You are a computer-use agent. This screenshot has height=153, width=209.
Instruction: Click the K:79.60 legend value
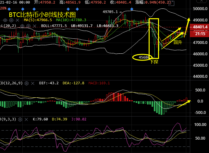(x=40, y=119)
